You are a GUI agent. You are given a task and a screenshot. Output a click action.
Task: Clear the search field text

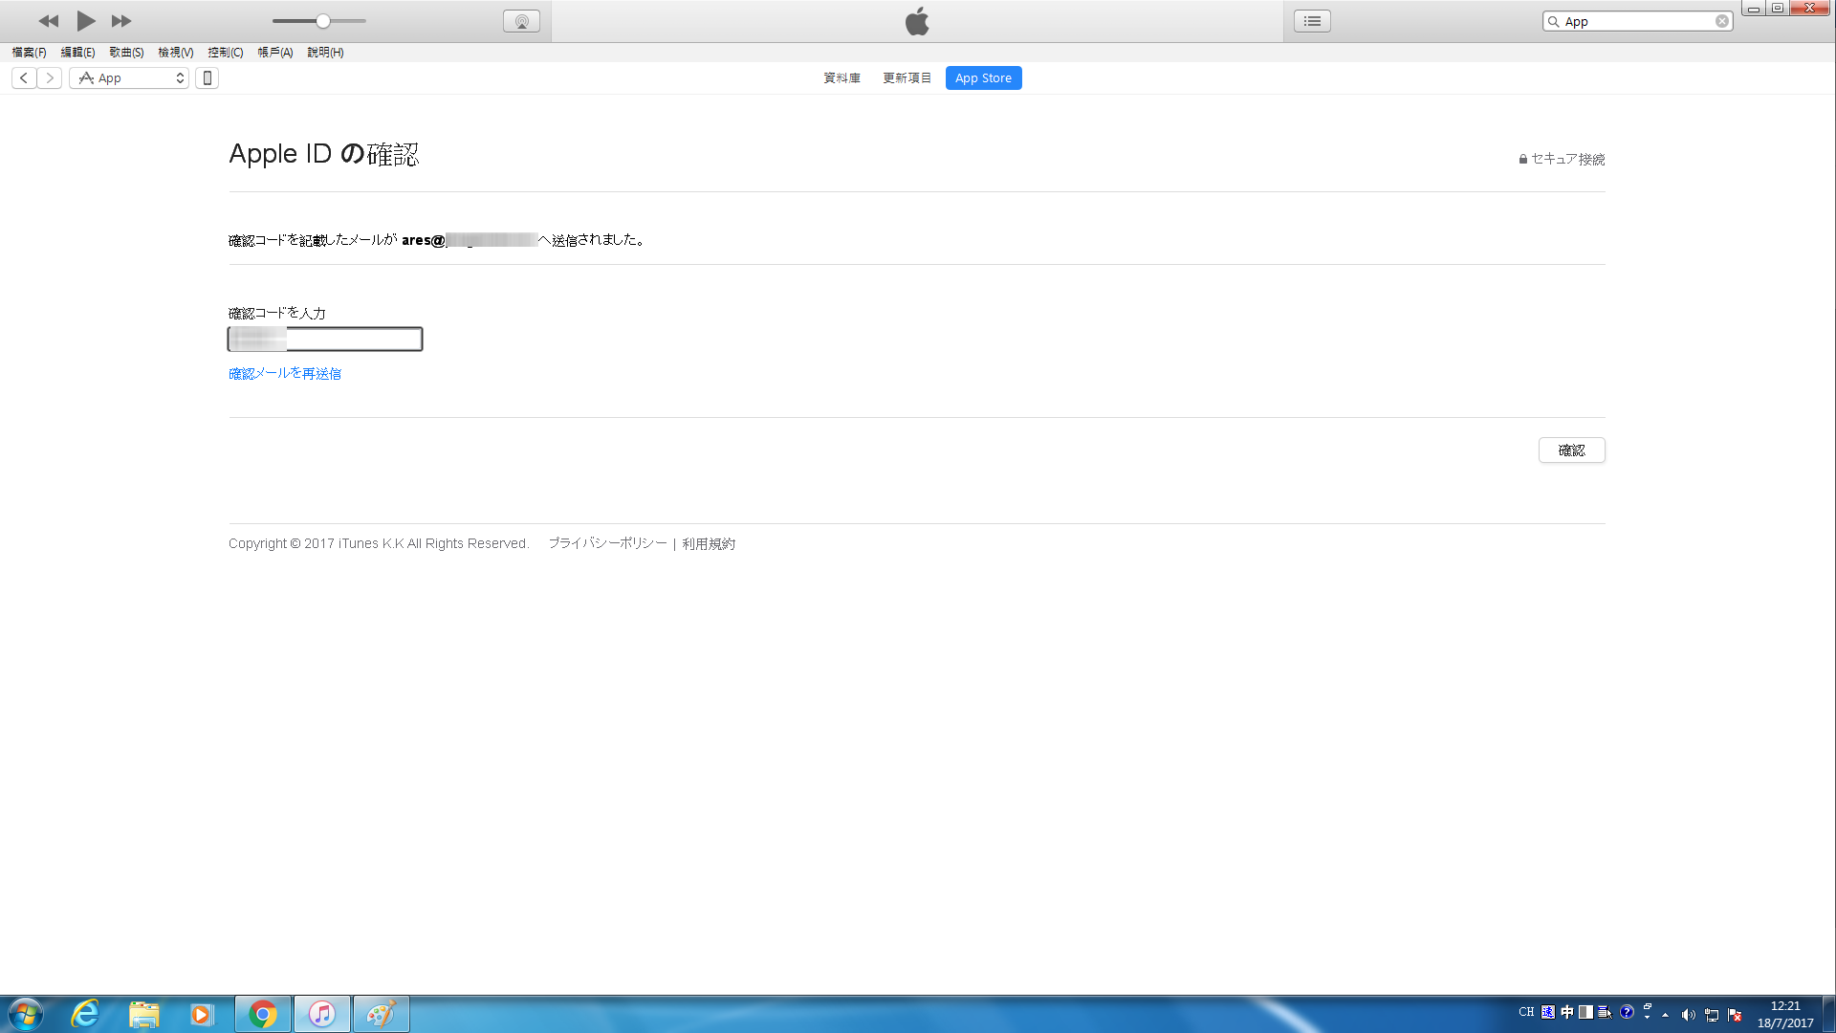[x=1721, y=21]
